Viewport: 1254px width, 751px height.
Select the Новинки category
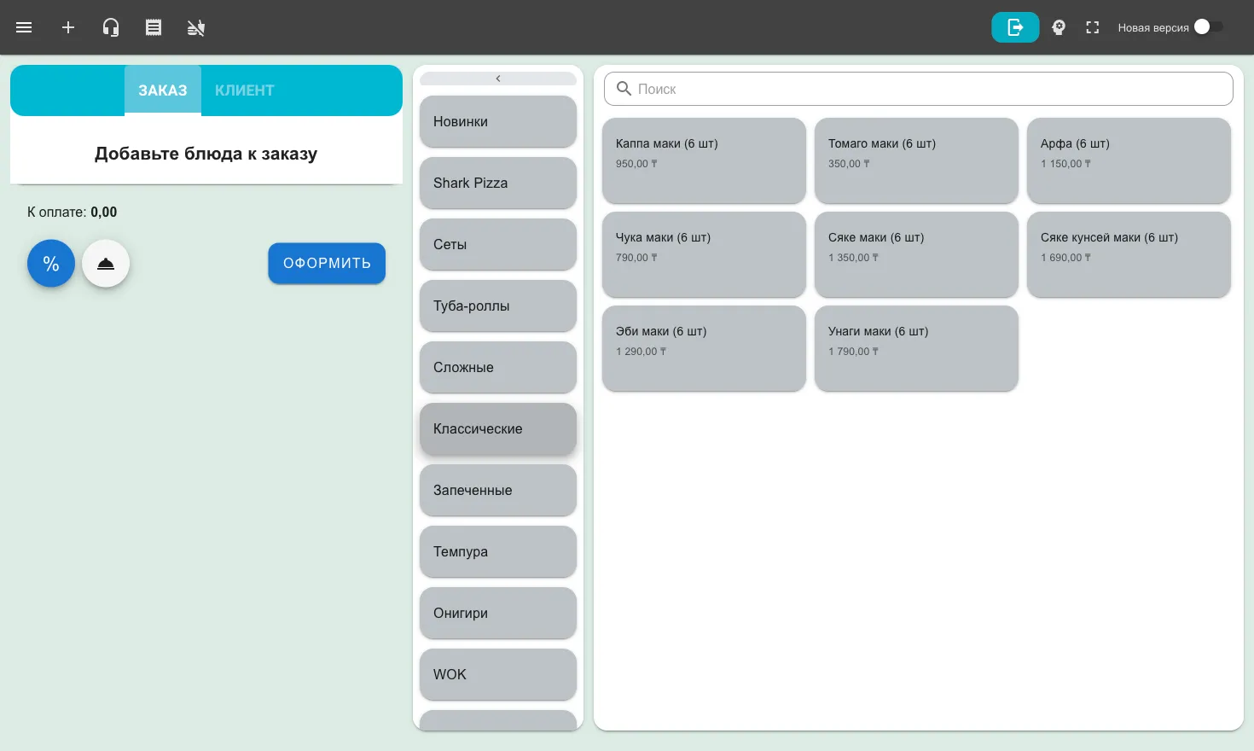pyautogui.click(x=498, y=121)
